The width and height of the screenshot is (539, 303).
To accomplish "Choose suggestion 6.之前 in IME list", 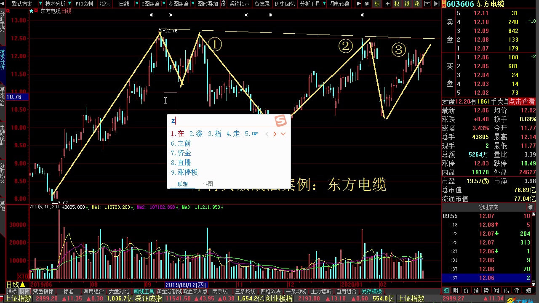I will 181,144.
